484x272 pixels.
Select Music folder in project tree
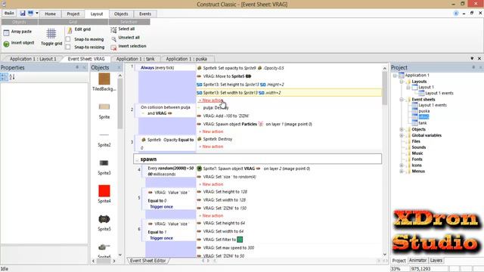[417, 153]
